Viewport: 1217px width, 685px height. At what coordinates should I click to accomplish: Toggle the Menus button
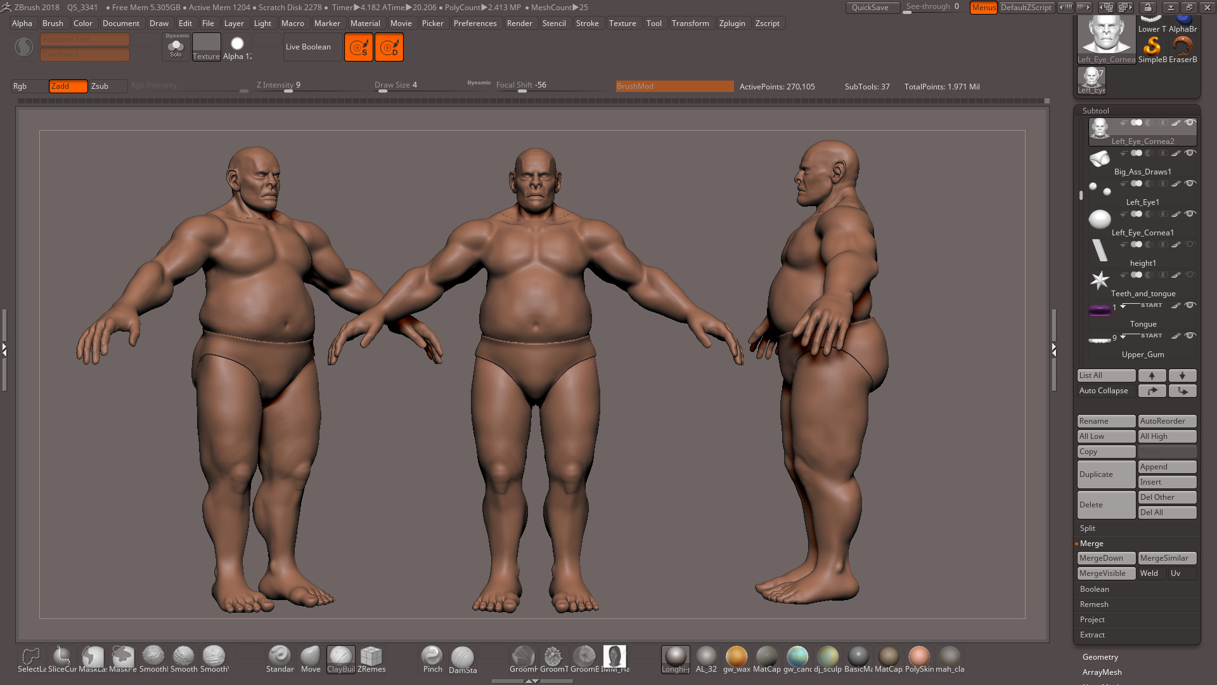984,8
